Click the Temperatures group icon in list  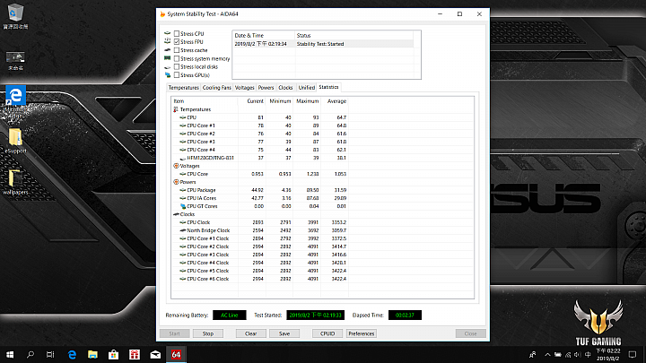pos(176,109)
